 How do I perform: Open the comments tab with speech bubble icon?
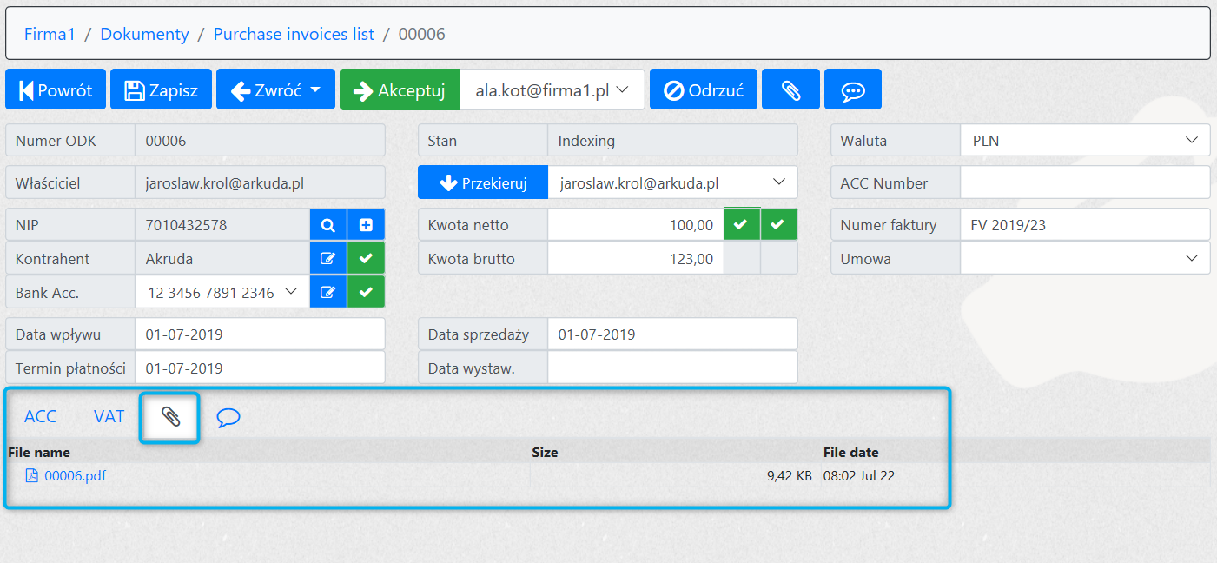pyautogui.click(x=228, y=417)
